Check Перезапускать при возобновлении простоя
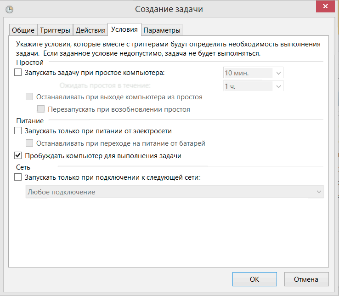Screen dimensions: 339x296 point(41,109)
